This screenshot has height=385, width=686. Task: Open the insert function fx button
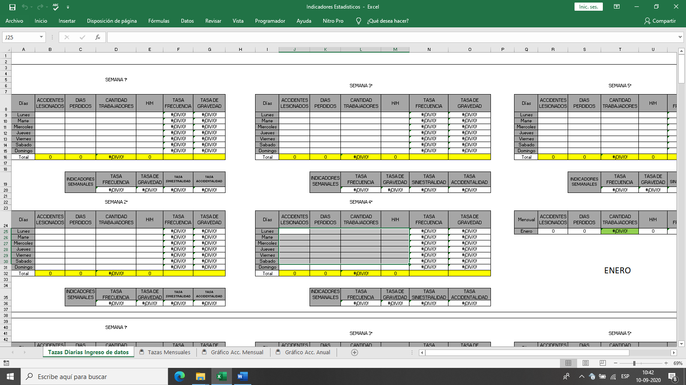(98, 37)
